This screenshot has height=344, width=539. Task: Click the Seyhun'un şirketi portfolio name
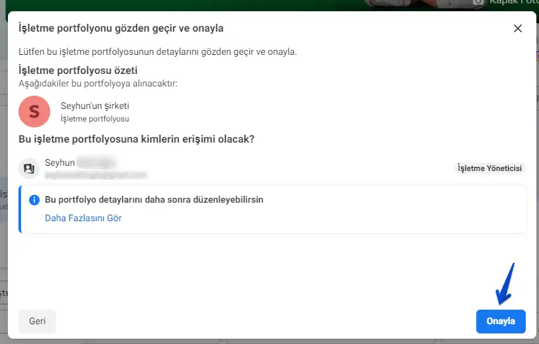tap(95, 106)
